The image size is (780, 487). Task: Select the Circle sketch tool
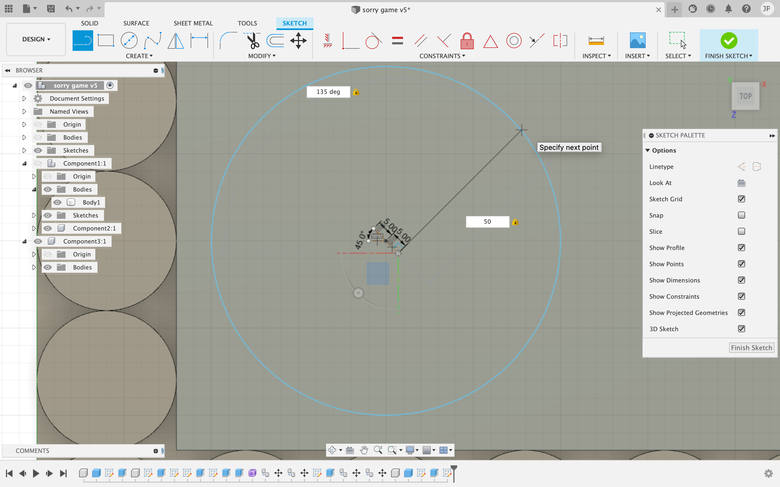point(129,41)
